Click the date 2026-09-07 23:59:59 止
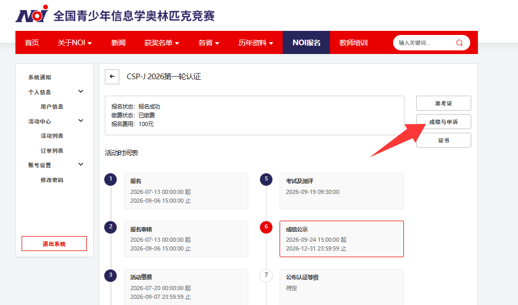 (x=160, y=297)
